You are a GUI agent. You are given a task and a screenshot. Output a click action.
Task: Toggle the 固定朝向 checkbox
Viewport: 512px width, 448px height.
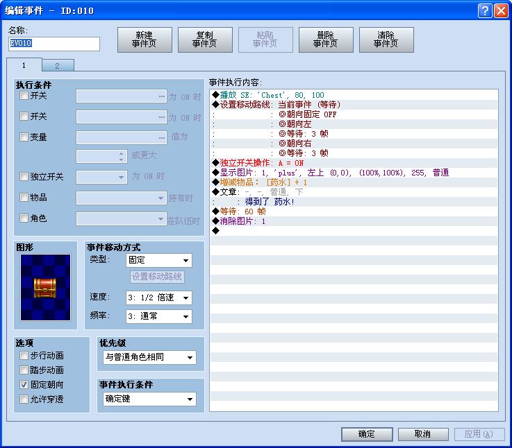[24, 384]
